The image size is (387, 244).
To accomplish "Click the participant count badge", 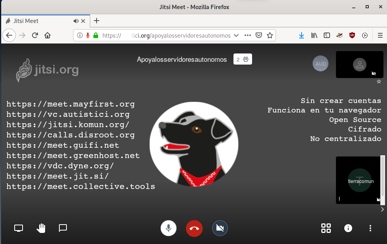I will (243, 59).
